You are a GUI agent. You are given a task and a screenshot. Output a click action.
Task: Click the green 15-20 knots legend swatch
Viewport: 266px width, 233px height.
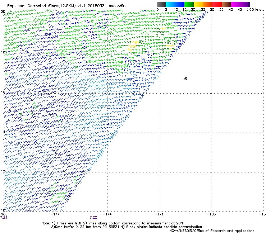pyautogui.click(x=189, y=4)
